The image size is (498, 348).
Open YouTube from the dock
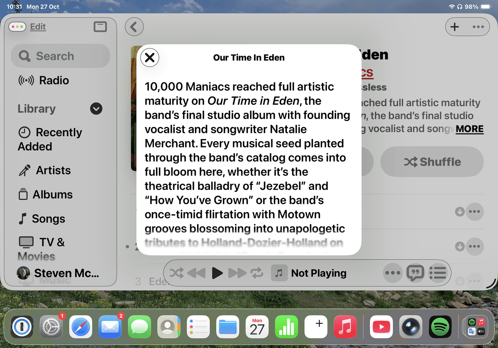click(382, 327)
